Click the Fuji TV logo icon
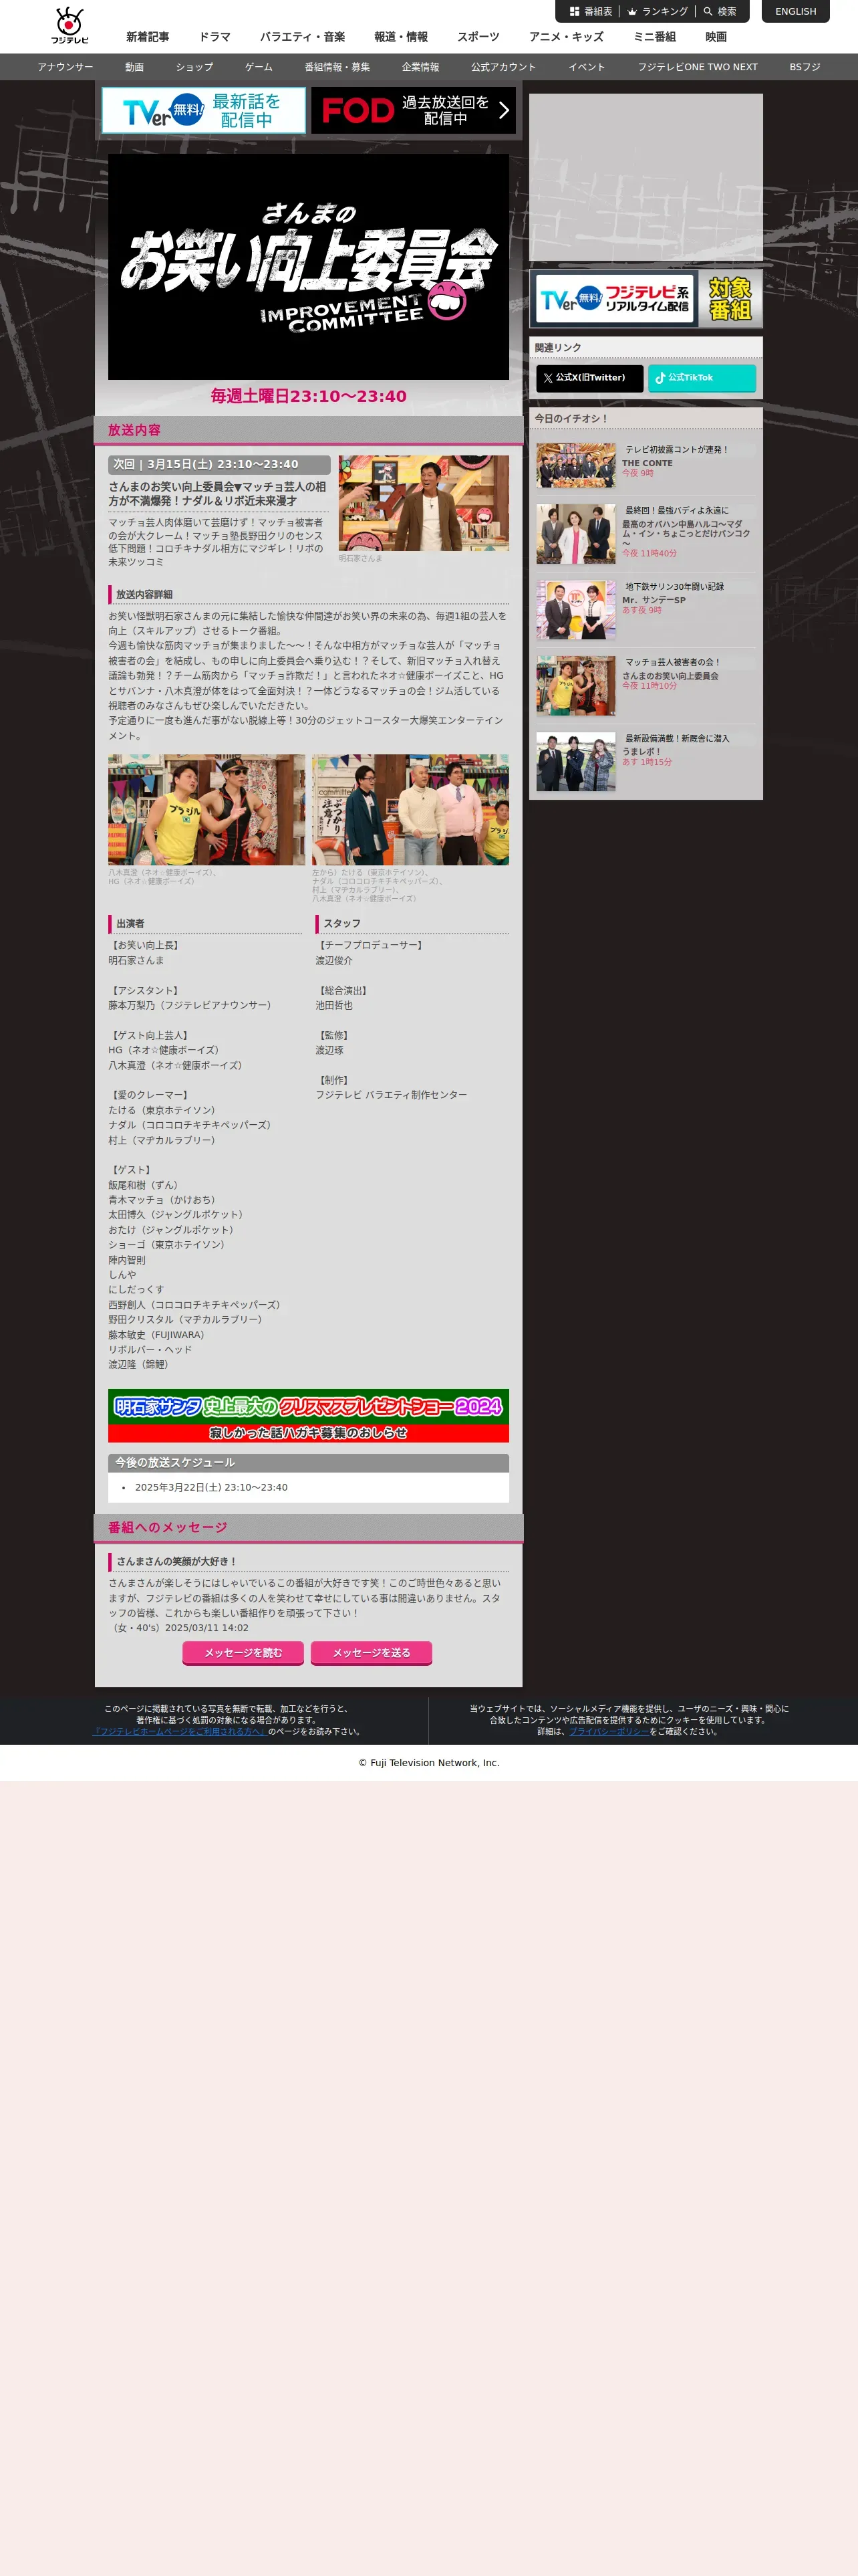This screenshot has height=2576, width=858. [70, 25]
